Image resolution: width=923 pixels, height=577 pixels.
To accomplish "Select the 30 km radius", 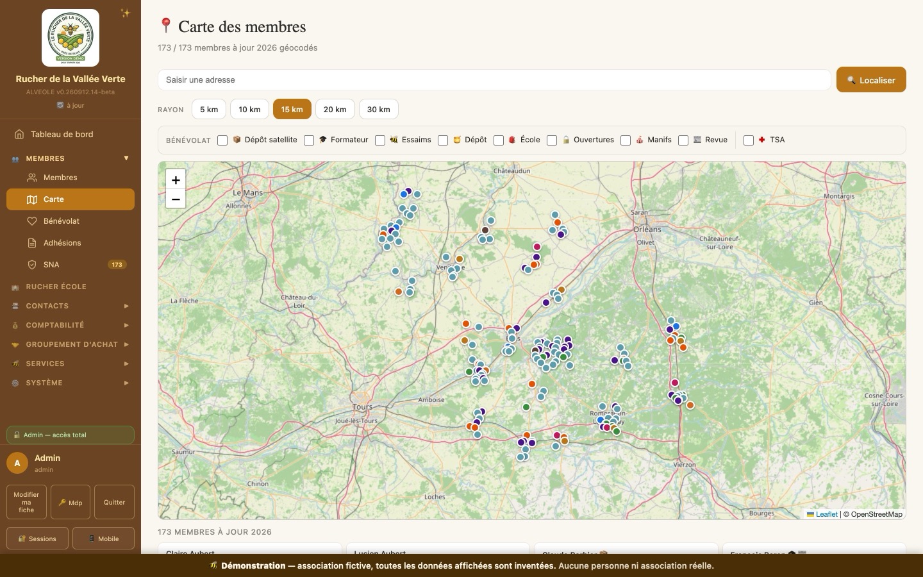I will (379, 109).
